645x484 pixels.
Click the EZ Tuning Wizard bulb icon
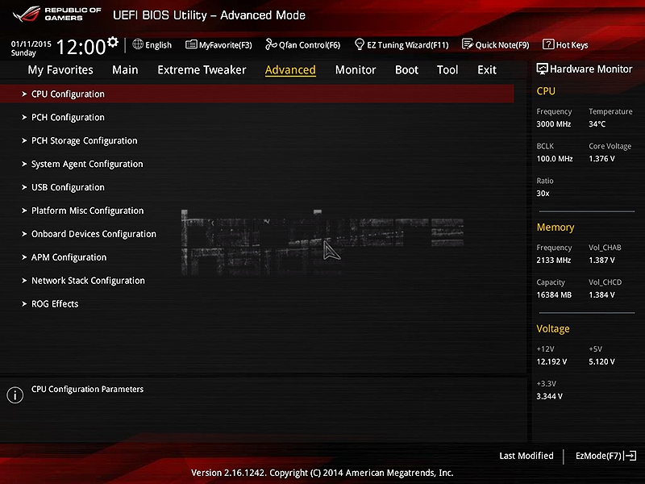pyautogui.click(x=360, y=44)
